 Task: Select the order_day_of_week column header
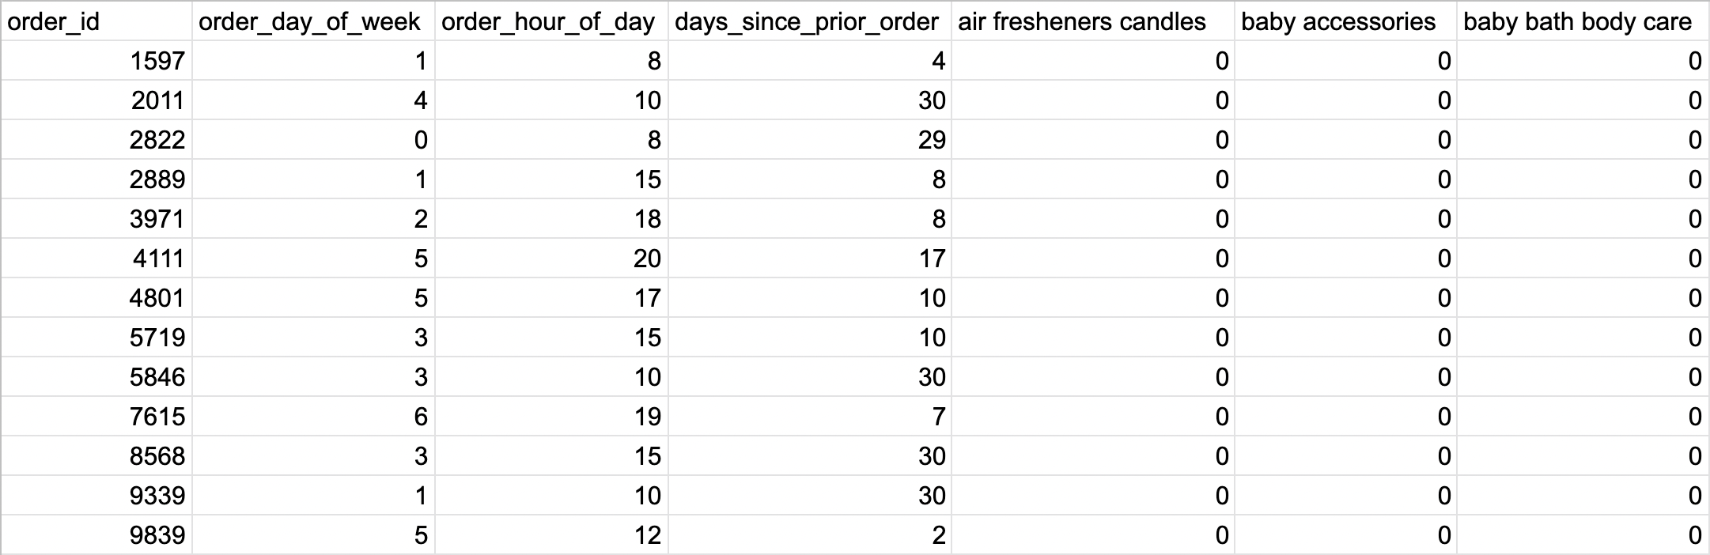click(313, 21)
